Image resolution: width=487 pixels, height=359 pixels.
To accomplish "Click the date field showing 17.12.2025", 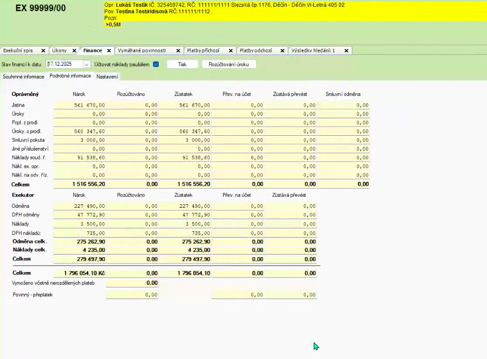I will (x=64, y=64).
